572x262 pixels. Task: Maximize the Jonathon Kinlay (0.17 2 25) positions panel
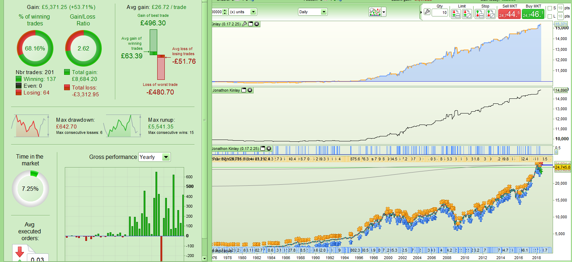[x=263, y=149]
